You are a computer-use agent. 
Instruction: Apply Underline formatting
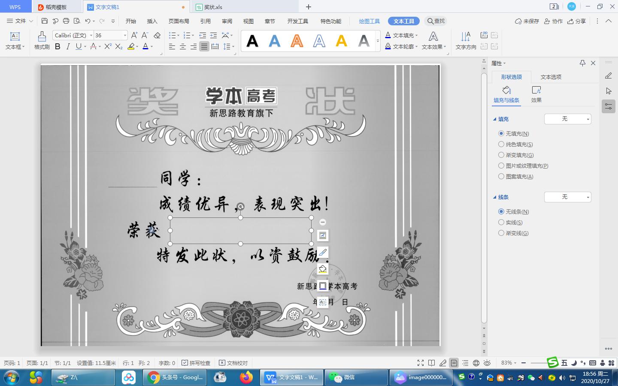point(79,46)
